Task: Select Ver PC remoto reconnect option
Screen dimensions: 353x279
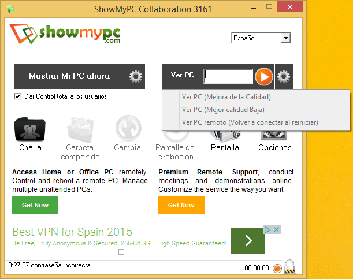Action: (250, 122)
